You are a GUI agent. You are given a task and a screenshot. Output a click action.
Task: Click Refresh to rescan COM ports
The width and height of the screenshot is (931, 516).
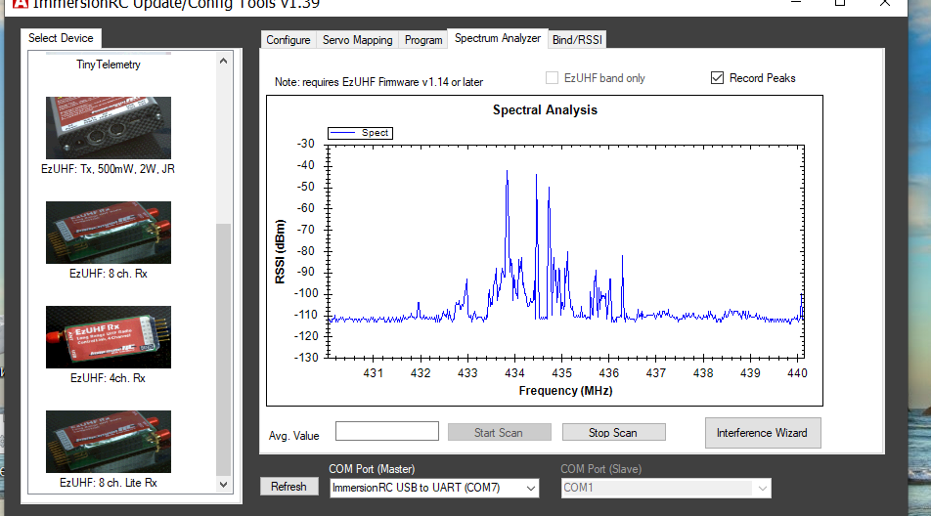[x=288, y=487]
